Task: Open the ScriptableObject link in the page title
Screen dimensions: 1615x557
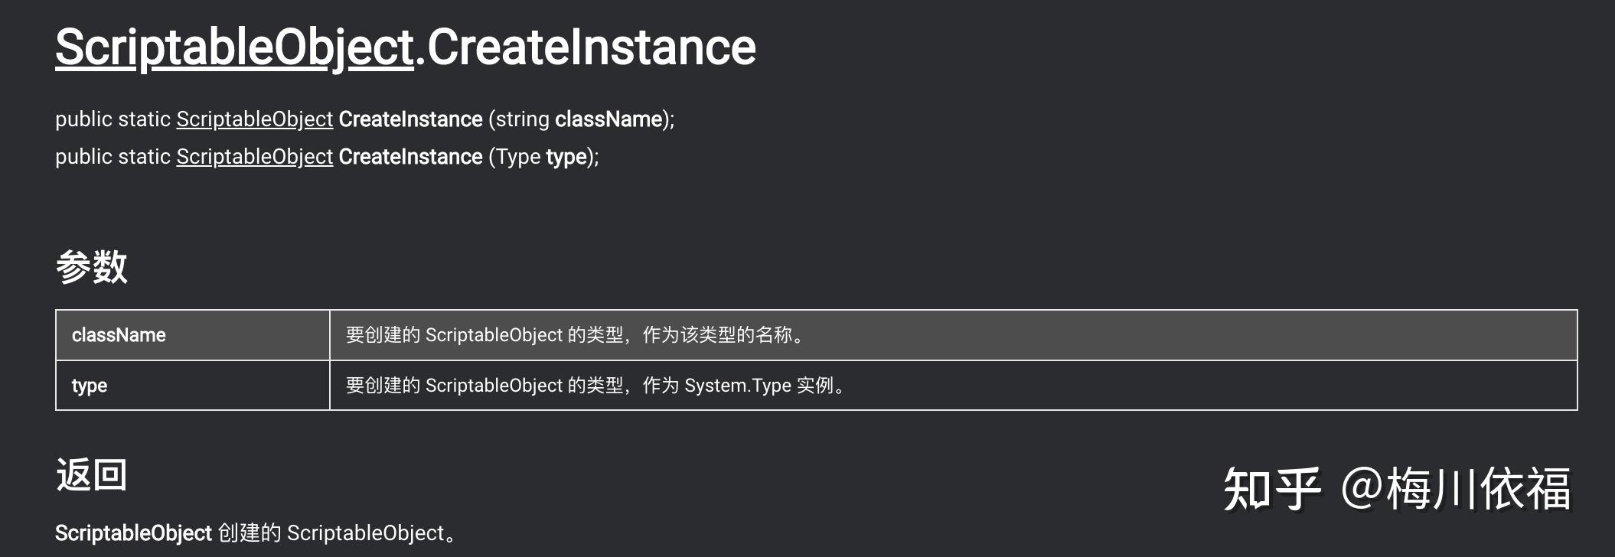Action: coord(234,47)
